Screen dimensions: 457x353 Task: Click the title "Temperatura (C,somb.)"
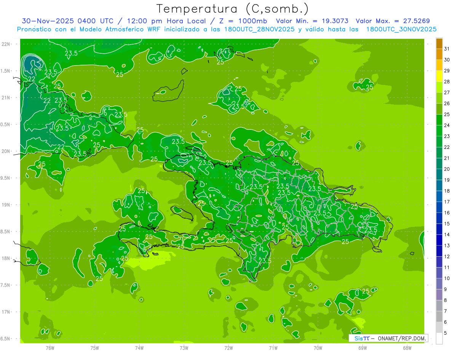[x=233, y=9]
